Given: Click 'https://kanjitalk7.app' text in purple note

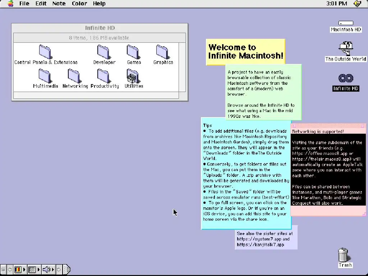Looking at the screenshot, I should (260, 244).
